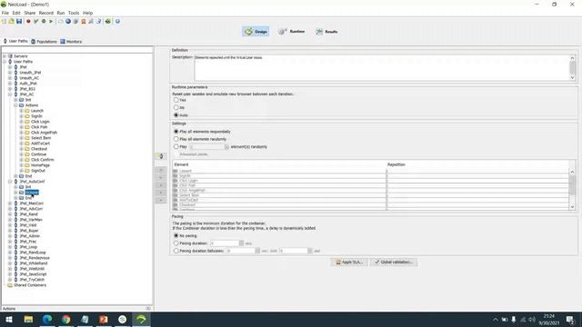
Task: Click the green check user path icon
Action: (36, 22)
